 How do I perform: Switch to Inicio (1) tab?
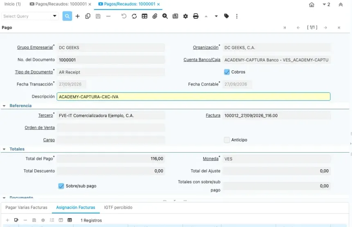tap(13, 4)
